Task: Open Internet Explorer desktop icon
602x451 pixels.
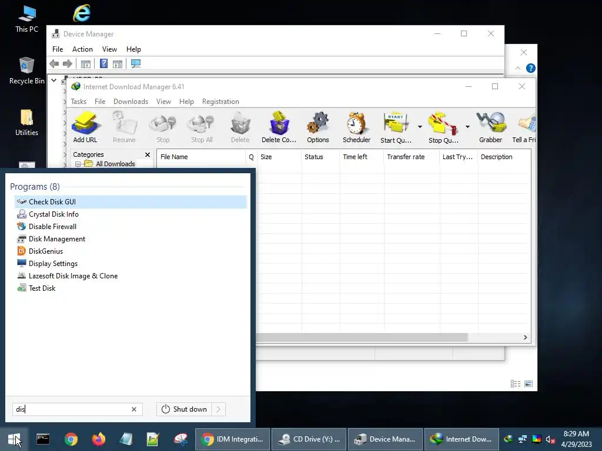Action: click(81, 13)
